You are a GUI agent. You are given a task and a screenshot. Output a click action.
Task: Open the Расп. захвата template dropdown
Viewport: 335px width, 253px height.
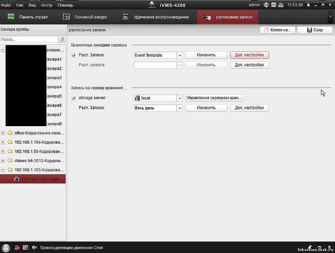(x=180, y=65)
